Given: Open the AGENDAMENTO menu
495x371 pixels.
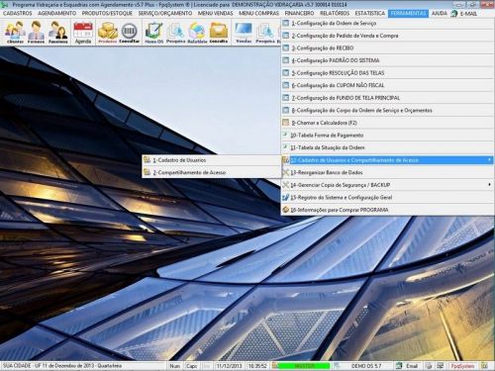Looking at the screenshot, I should (x=56, y=13).
